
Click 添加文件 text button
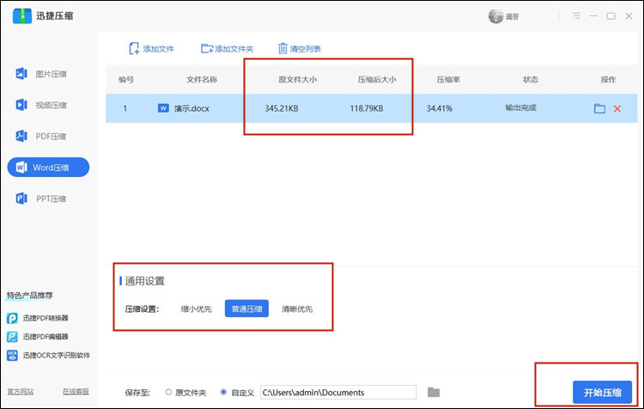coord(159,49)
